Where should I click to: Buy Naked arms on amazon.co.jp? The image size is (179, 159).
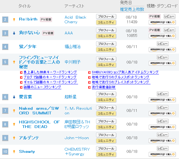162,113
